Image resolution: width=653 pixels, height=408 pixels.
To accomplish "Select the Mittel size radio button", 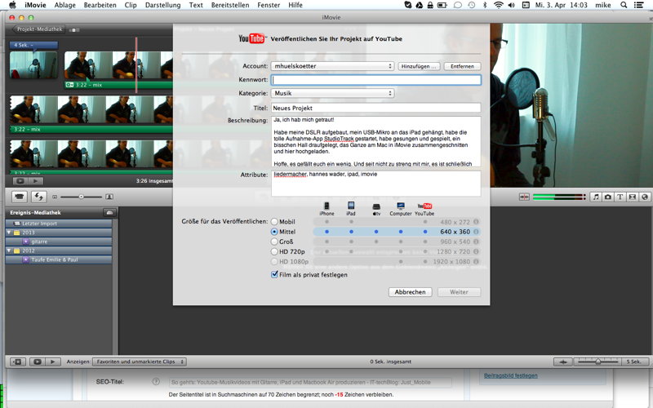I will click(x=274, y=232).
